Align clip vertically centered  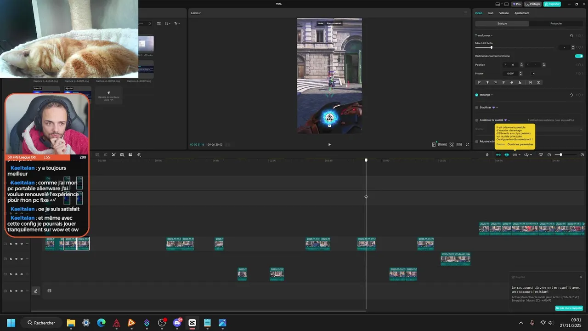(512, 82)
